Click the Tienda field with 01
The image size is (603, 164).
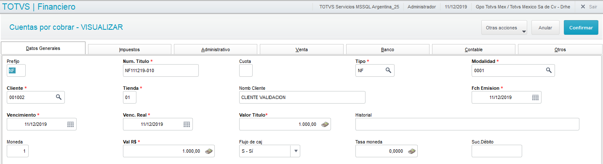tap(130, 97)
